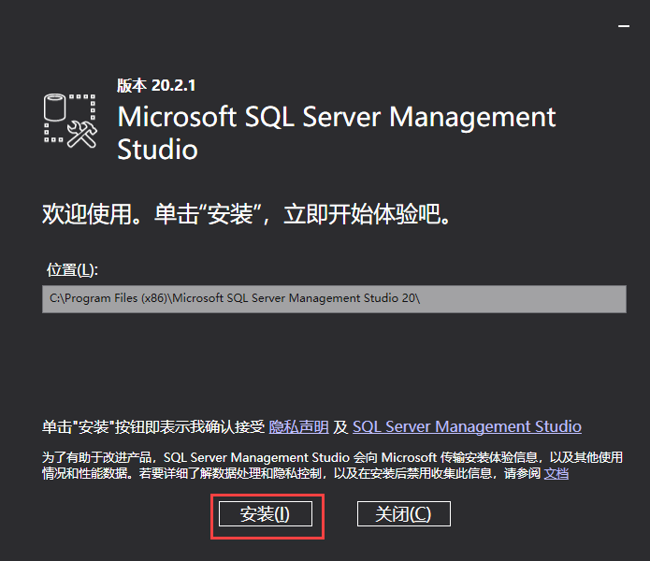Open the 文档 documentation link
The image size is (650, 561).
tap(556, 473)
